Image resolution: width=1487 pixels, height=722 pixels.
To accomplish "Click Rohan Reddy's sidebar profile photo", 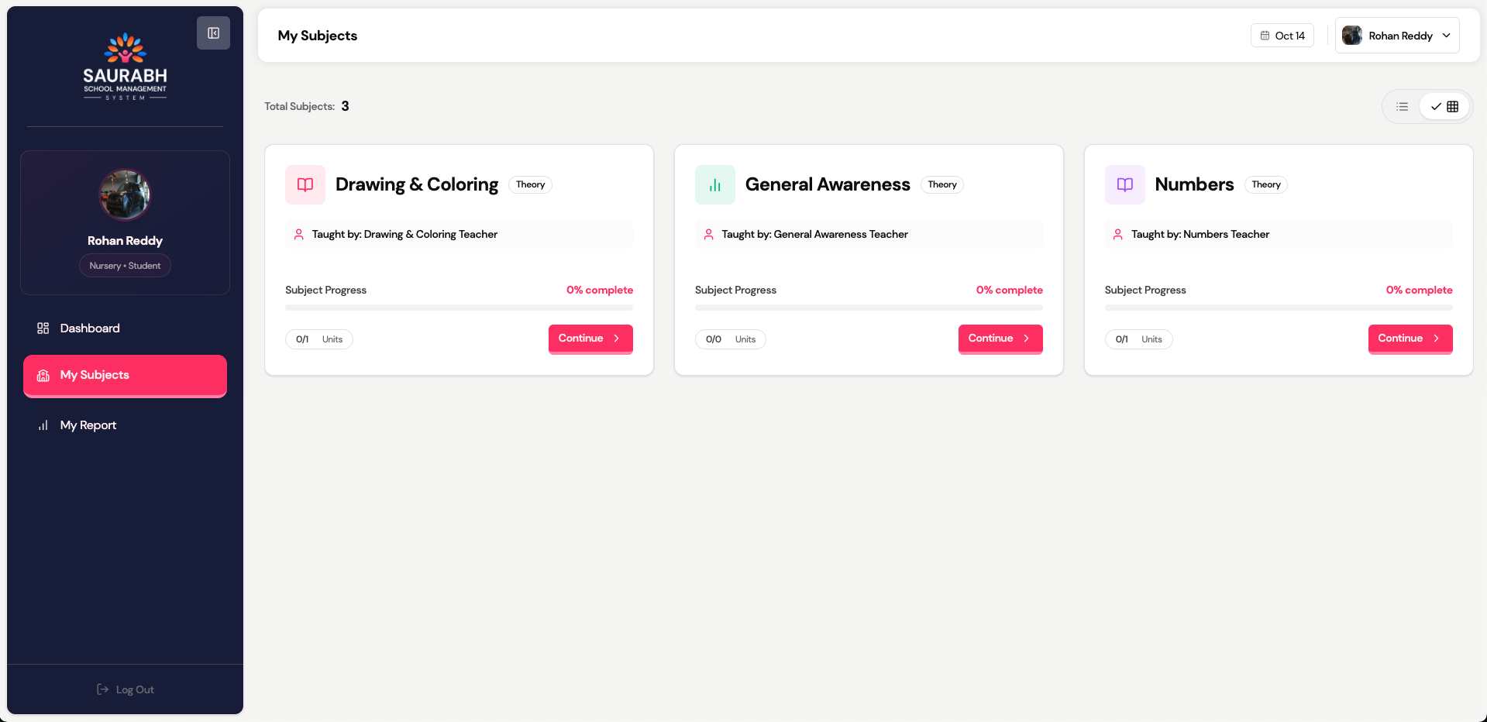I will [125, 194].
